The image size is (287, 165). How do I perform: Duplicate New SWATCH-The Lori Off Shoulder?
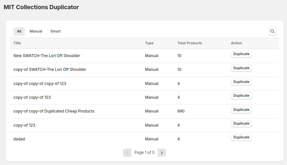[x=241, y=54]
